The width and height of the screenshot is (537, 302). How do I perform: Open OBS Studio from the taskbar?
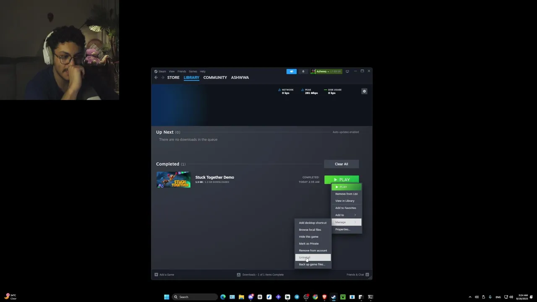(x=306, y=297)
